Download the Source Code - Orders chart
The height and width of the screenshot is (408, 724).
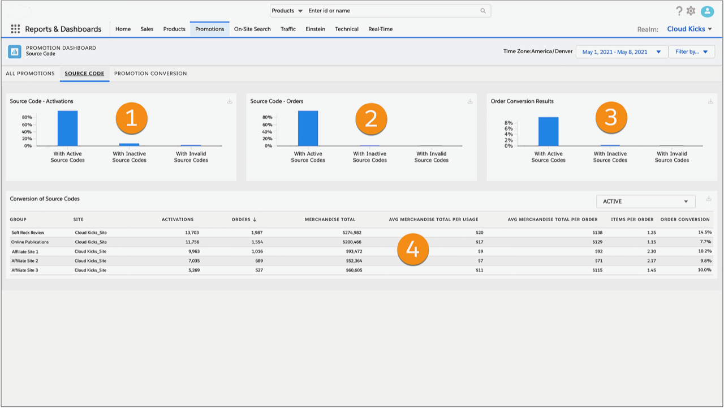click(x=470, y=101)
